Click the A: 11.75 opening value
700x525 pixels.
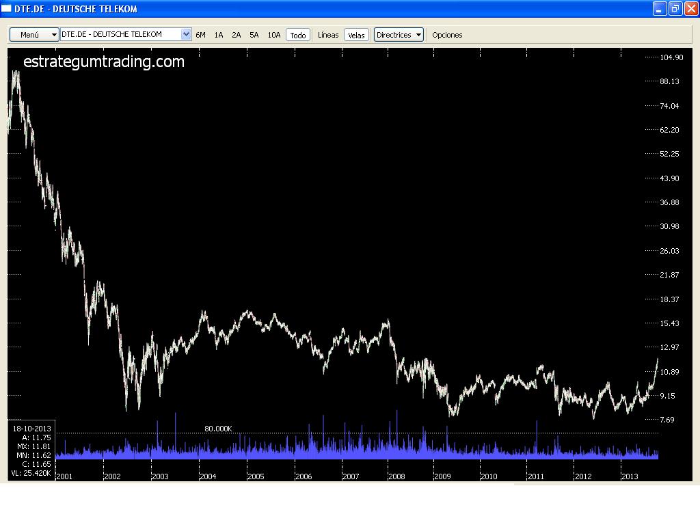(x=36, y=437)
